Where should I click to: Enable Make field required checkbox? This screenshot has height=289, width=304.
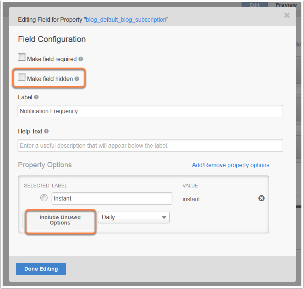[22, 57]
